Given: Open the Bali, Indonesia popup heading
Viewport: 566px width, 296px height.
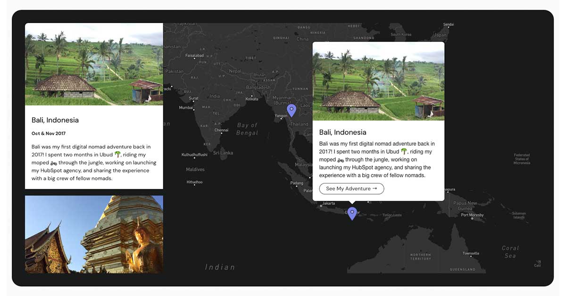Looking at the screenshot, I should pyautogui.click(x=343, y=132).
